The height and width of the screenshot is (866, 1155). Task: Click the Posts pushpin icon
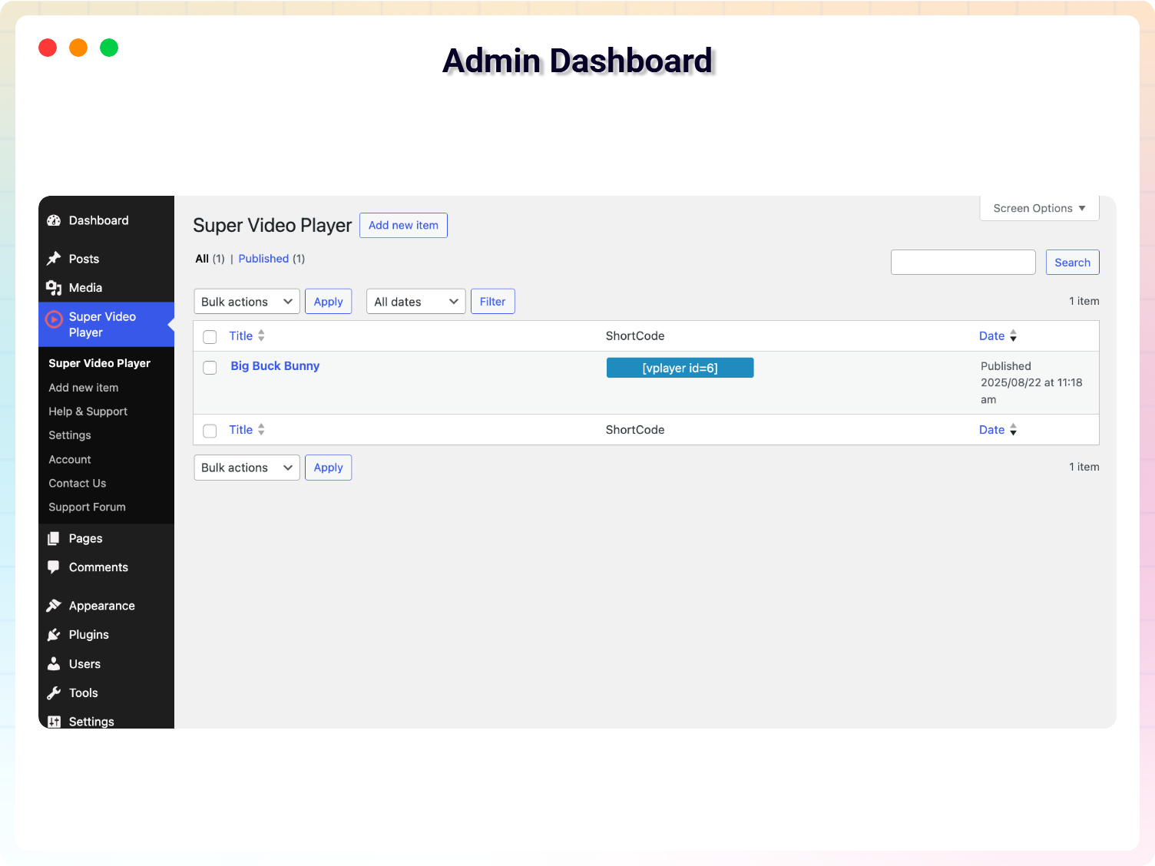[54, 259]
